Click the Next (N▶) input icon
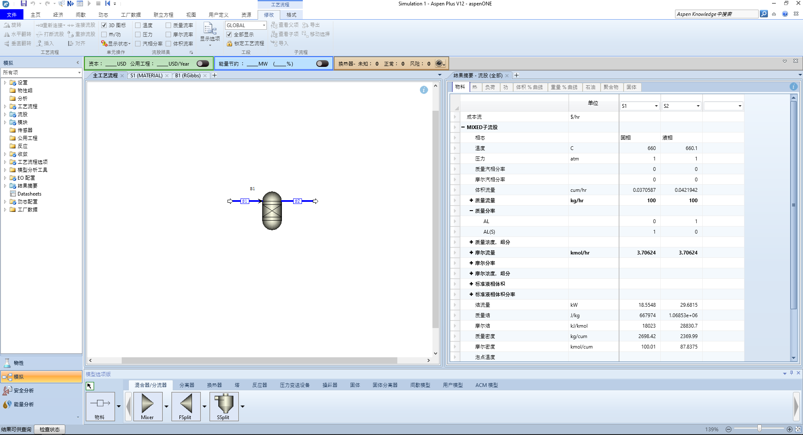Viewport: 803px width, 435px height. pos(71,3)
